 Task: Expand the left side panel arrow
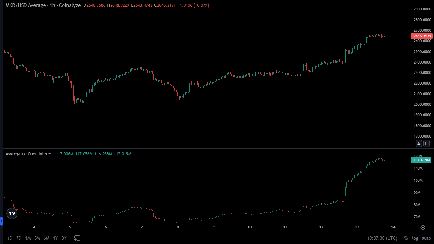tap(1, 221)
